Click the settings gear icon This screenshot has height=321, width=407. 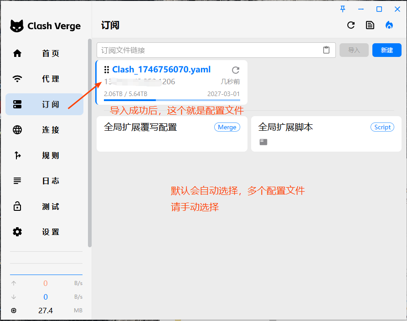tap(17, 232)
